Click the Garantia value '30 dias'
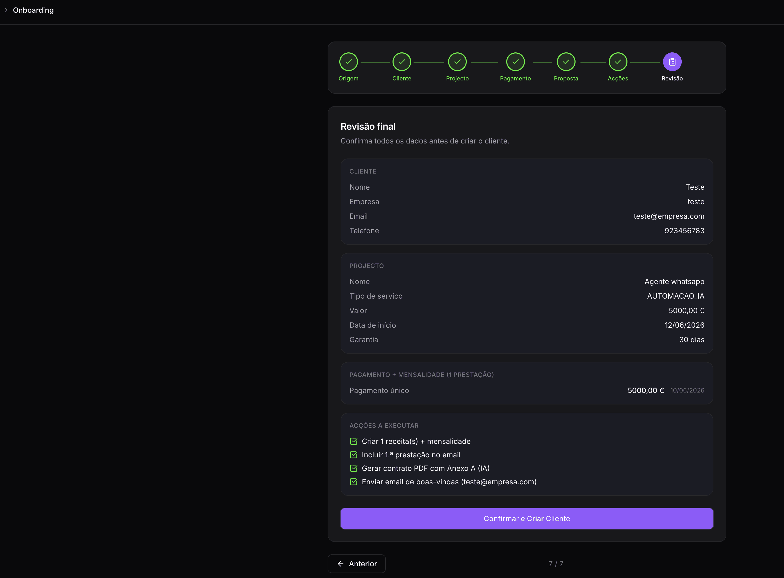The height and width of the screenshot is (578, 784). coord(692,340)
